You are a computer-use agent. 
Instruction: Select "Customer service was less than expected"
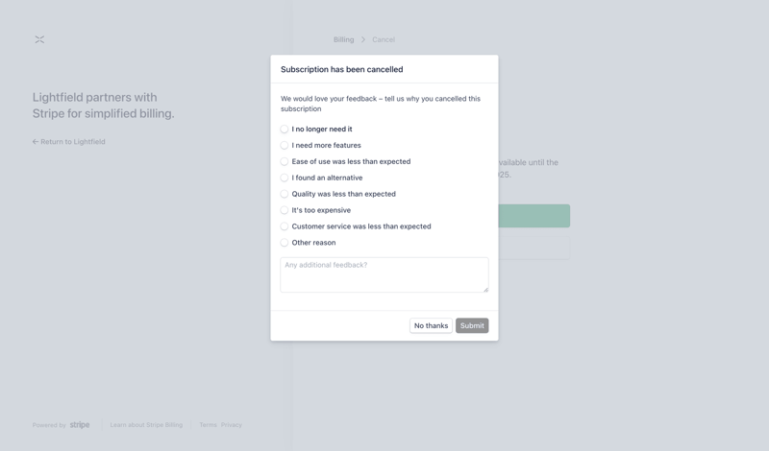pos(285,227)
